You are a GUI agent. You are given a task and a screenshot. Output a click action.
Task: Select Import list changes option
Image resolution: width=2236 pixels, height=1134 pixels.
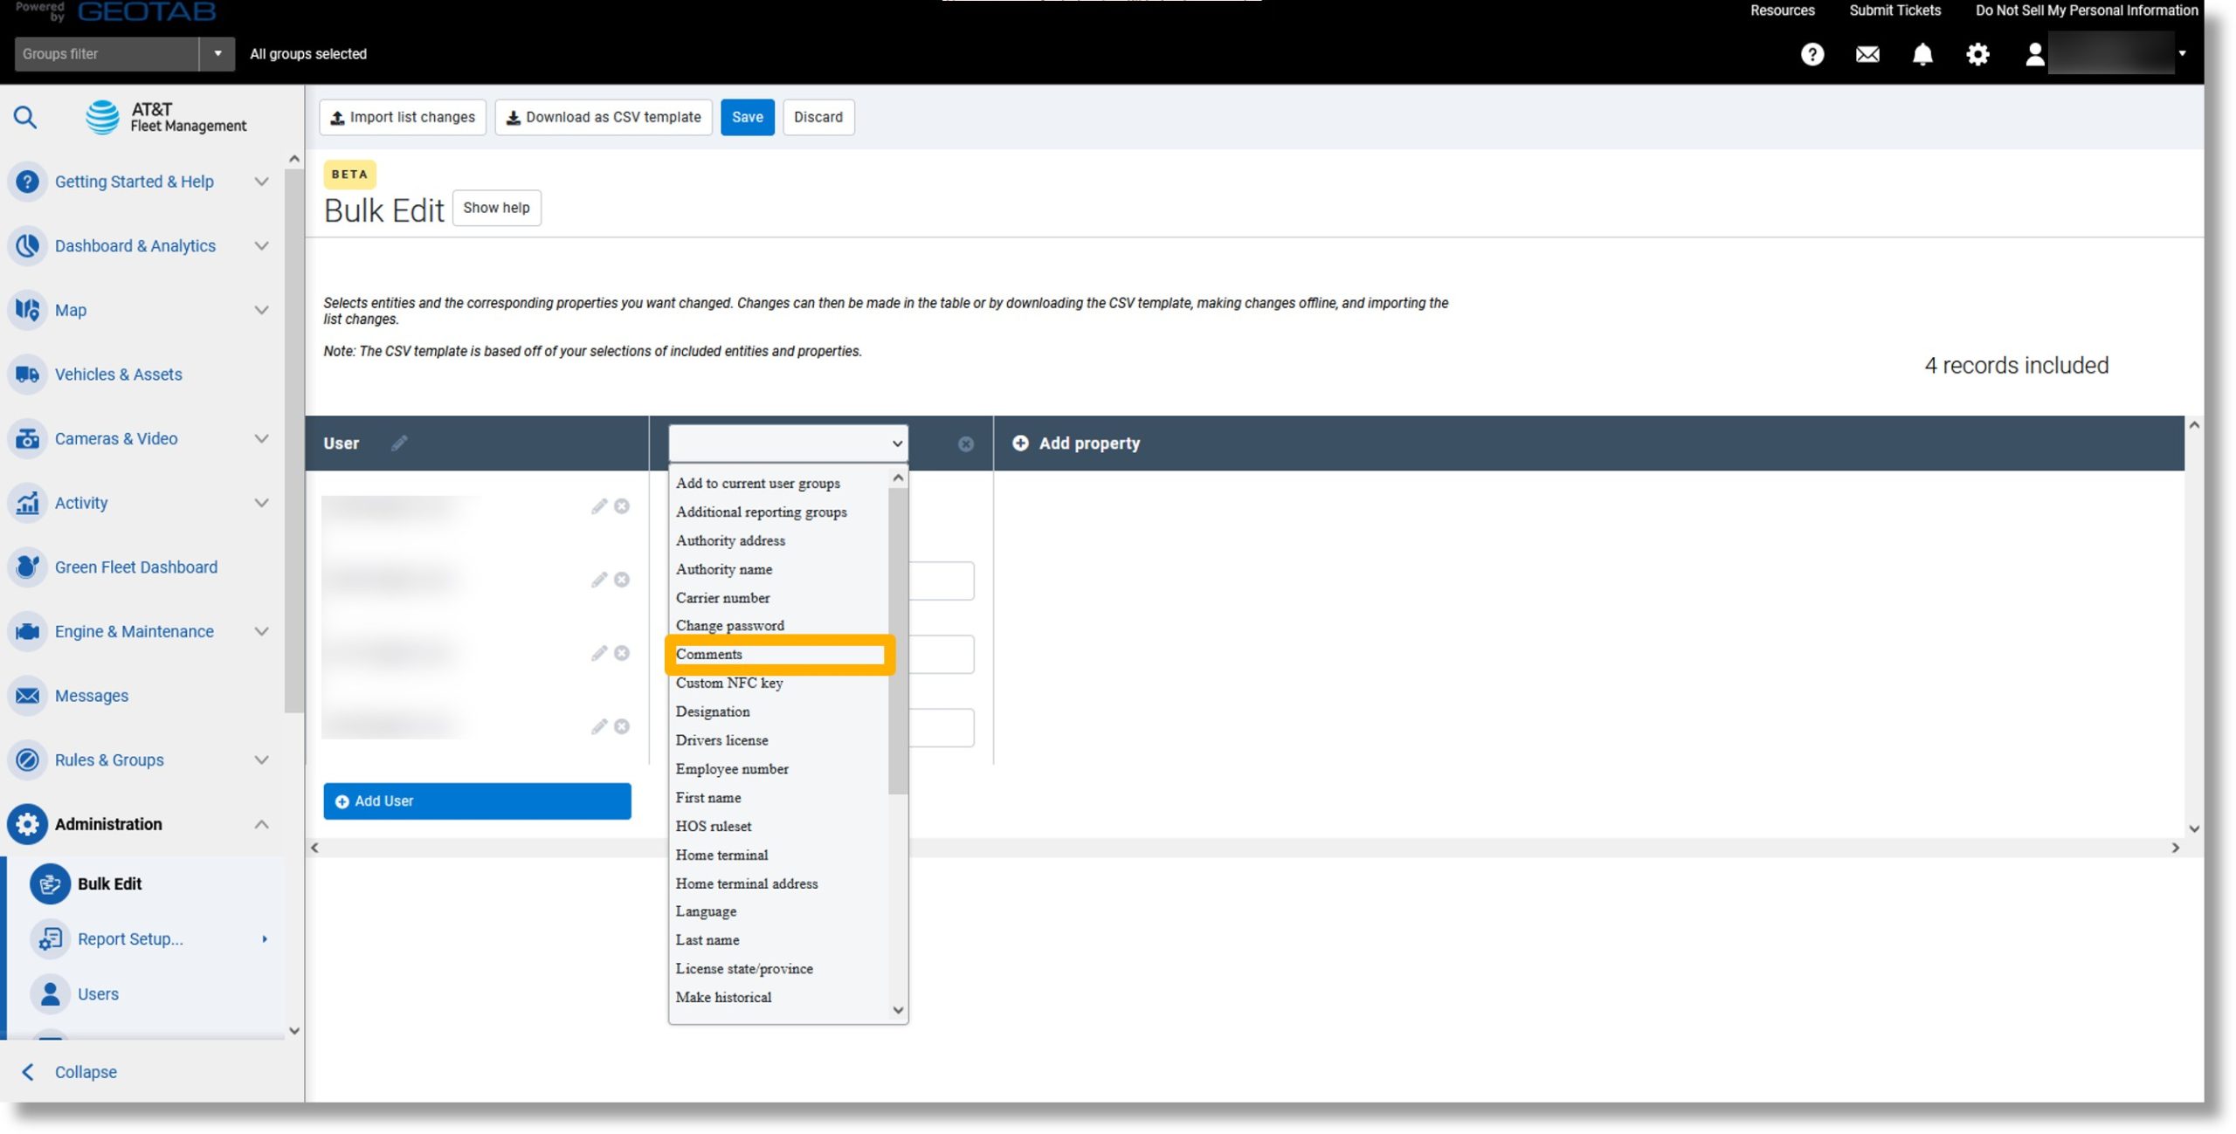402,117
